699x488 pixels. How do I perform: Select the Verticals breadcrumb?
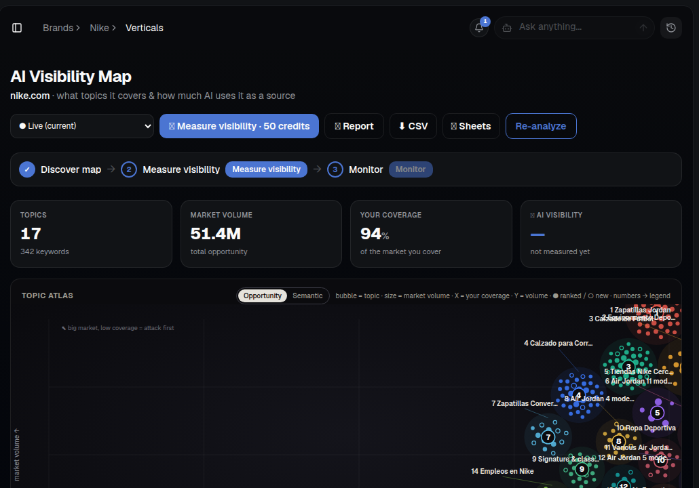pyautogui.click(x=145, y=28)
